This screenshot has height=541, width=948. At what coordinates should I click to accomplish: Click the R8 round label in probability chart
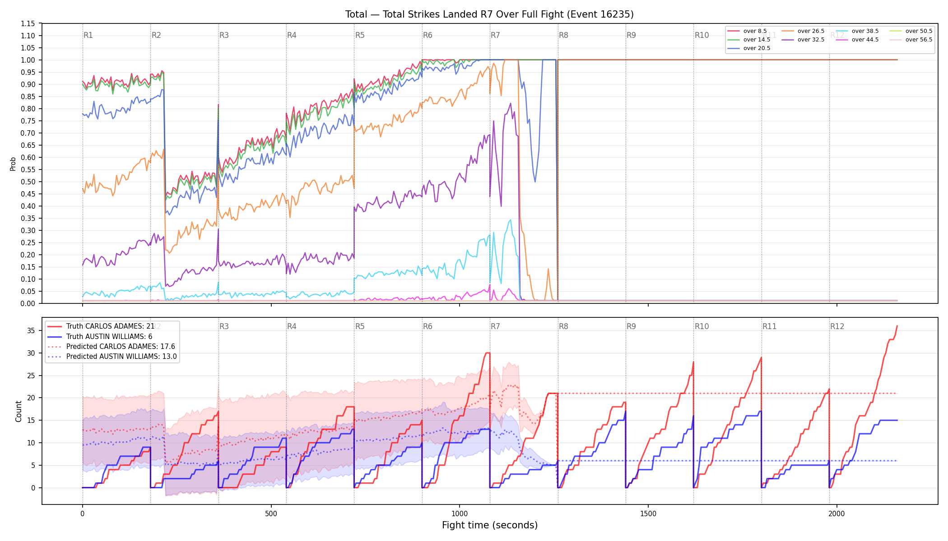[x=563, y=35]
